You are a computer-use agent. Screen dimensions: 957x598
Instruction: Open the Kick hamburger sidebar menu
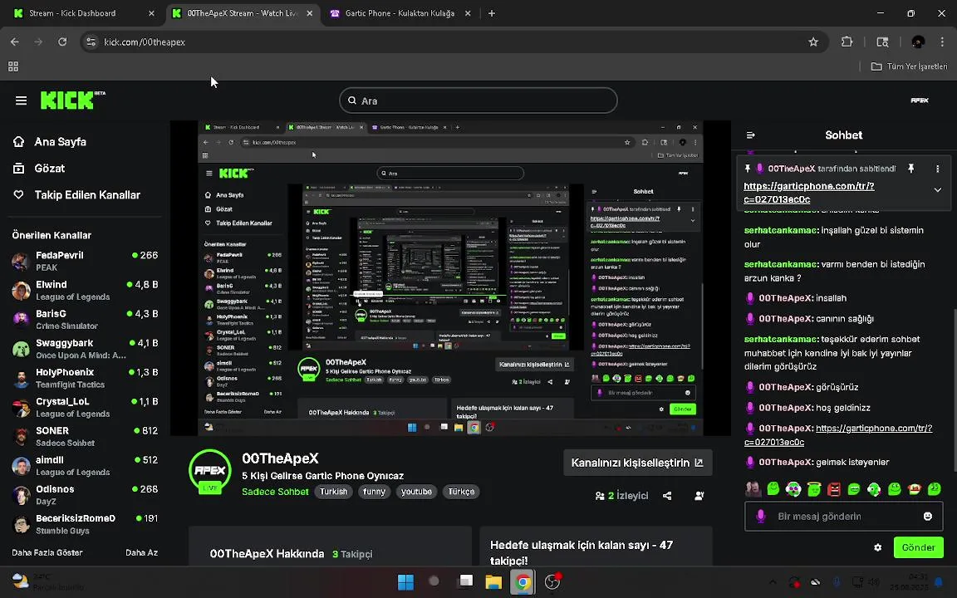[x=21, y=100]
